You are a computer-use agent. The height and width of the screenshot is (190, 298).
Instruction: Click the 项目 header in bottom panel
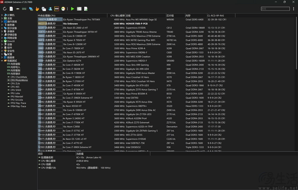pyautogui.click(x=57, y=154)
